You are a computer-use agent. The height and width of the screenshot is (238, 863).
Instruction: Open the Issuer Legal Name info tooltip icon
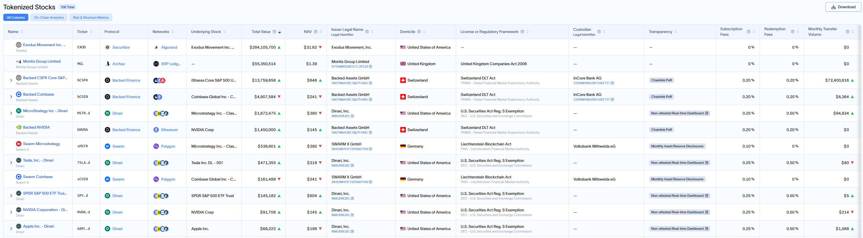(x=367, y=32)
